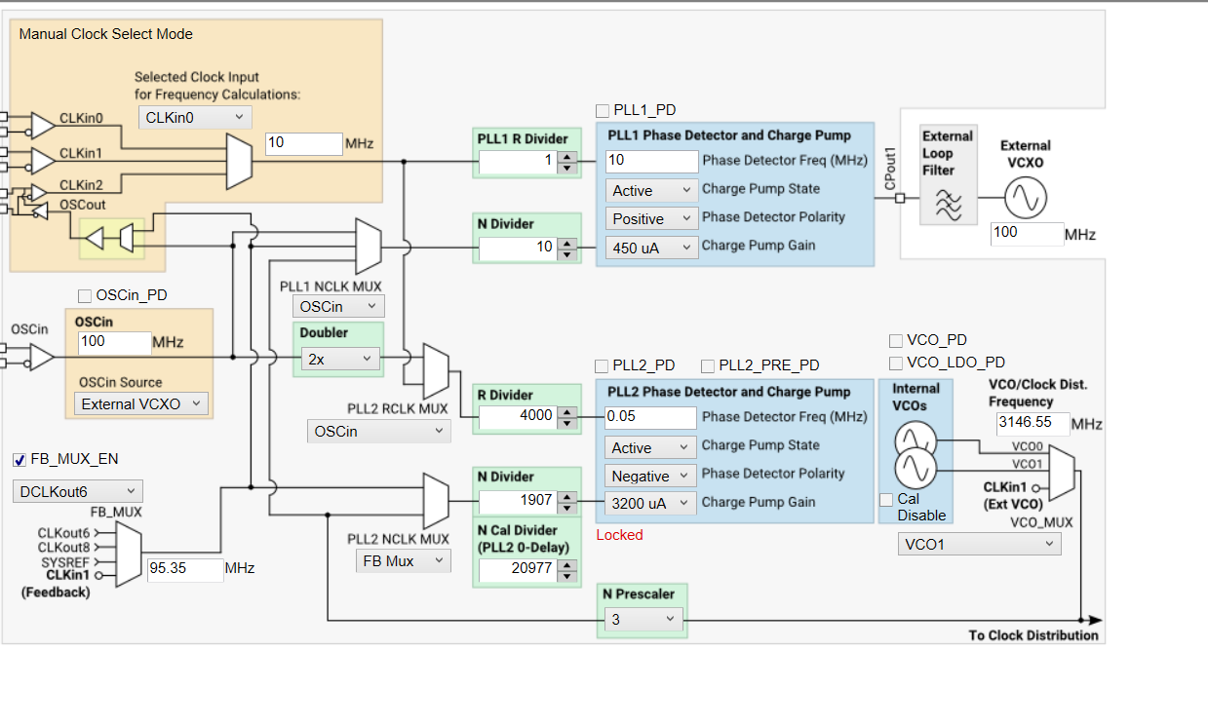Enable the Cal Disable checkbox
Viewport: 1208px width, 727px height.
pos(885,499)
